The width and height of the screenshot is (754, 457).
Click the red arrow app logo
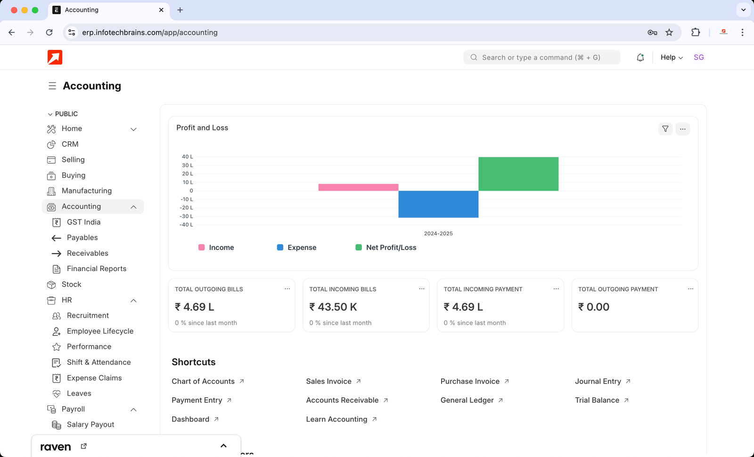click(55, 57)
